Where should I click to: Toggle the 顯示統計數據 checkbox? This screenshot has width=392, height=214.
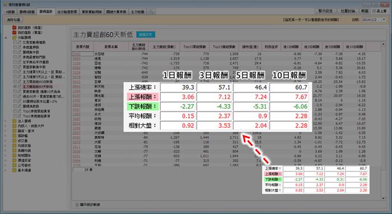point(77,204)
